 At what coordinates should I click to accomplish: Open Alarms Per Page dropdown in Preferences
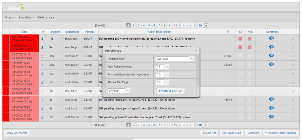pos(167,82)
